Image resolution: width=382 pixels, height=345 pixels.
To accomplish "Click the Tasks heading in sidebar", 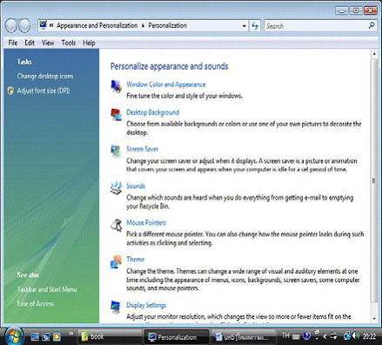I will click(24, 62).
